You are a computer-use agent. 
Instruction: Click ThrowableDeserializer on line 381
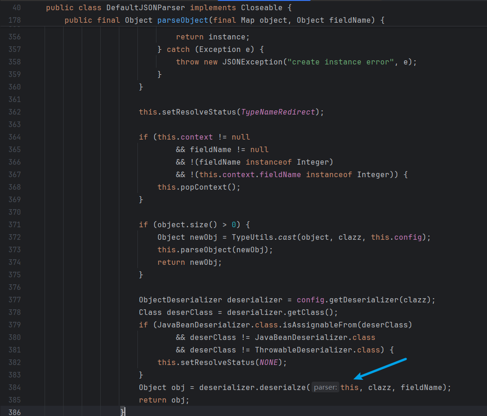[x=304, y=350]
